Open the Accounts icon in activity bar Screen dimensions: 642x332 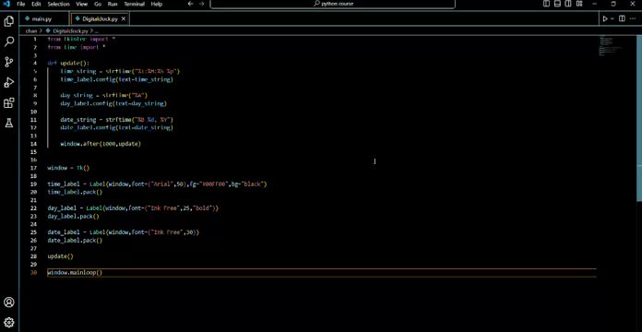[9, 302]
